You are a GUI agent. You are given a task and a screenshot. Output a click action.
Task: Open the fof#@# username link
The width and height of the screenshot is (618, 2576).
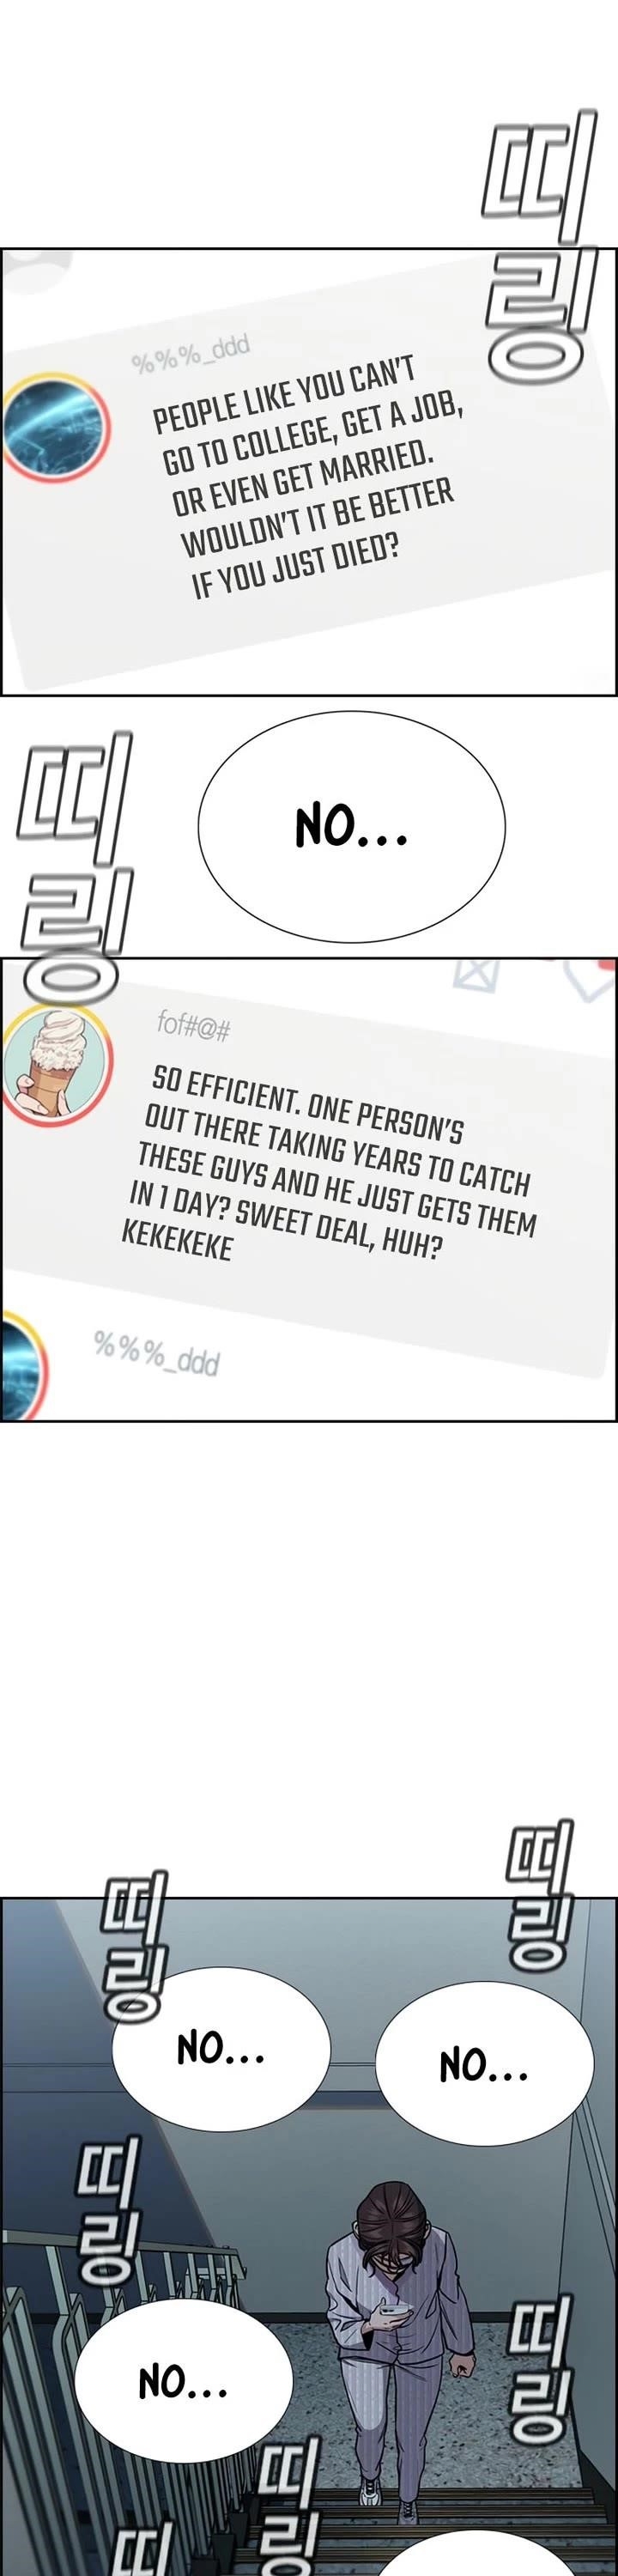tap(194, 1024)
